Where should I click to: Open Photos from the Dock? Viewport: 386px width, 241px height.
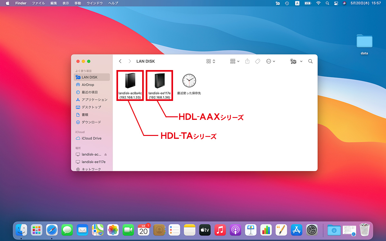pos(113,230)
